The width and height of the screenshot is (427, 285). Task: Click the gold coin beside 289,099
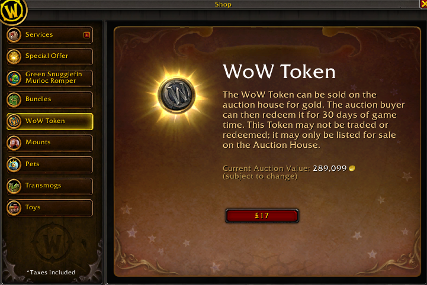(x=352, y=169)
